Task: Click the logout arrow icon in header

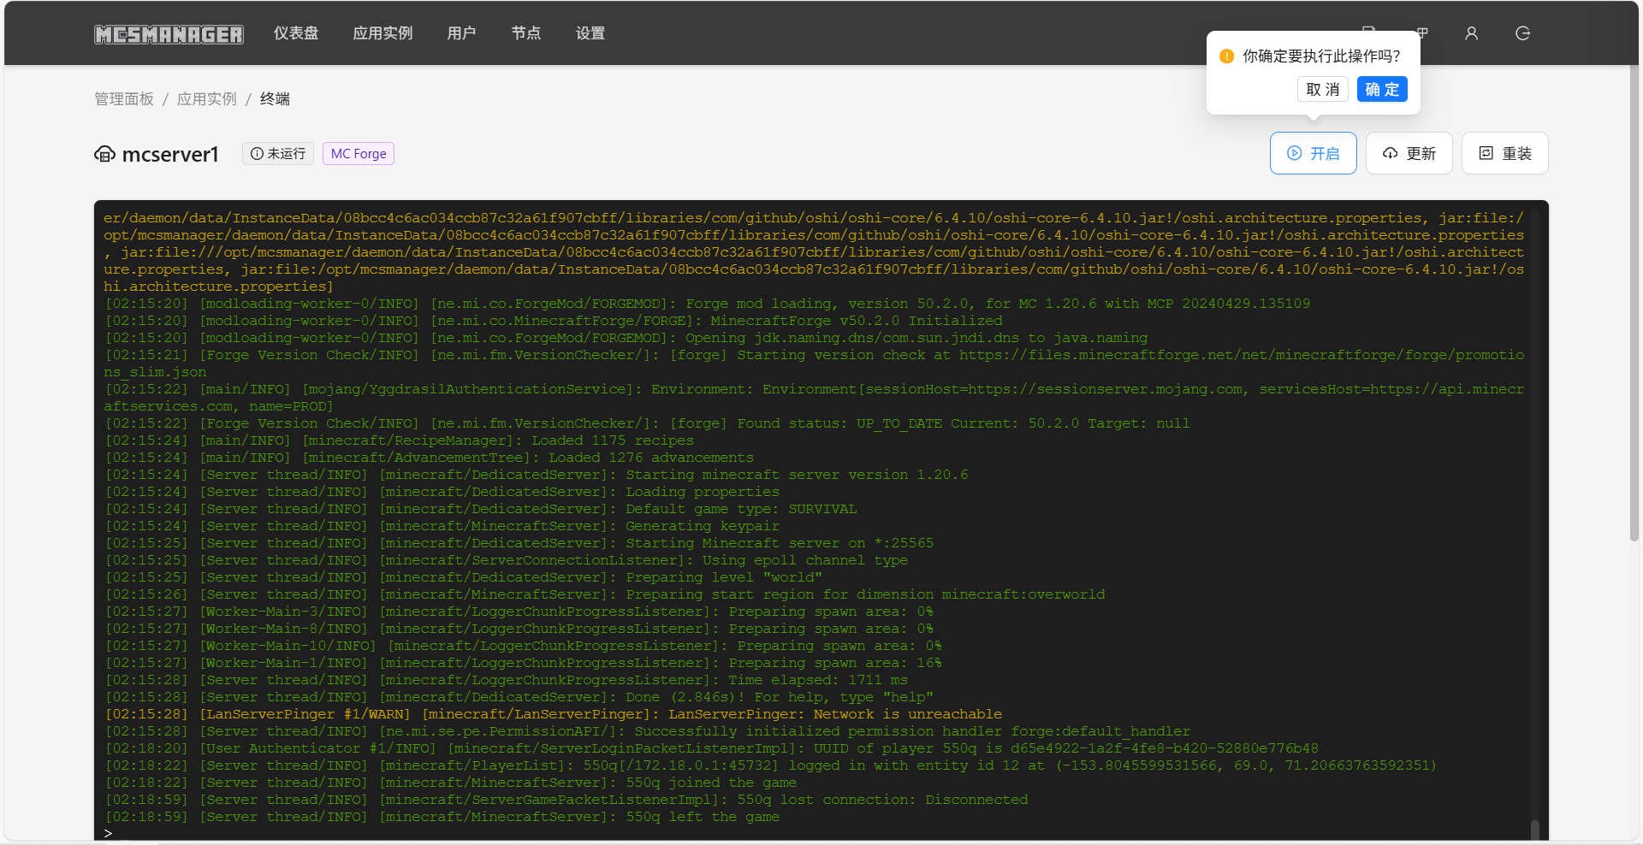Action: click(1522, 33)
